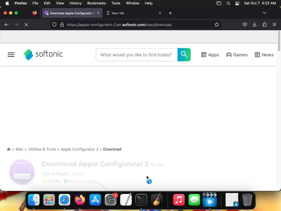This screenshot has height=211, width=281.
Task: Open Terminal from the dock
Action: 141,200
